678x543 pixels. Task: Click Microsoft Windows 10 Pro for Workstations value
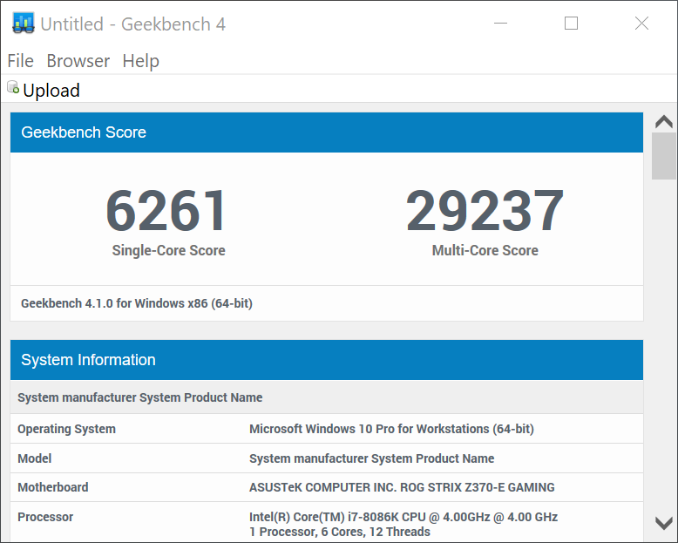[x=391, y=429]
